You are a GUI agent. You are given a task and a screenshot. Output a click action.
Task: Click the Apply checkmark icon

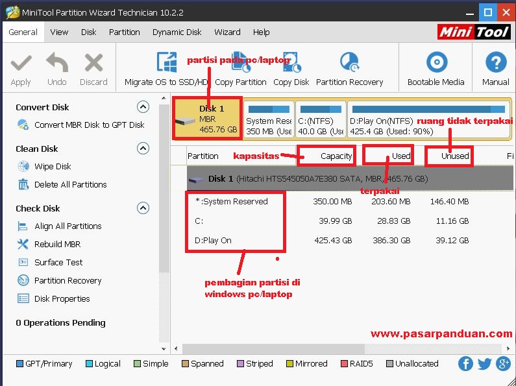[x=21, y=63]
